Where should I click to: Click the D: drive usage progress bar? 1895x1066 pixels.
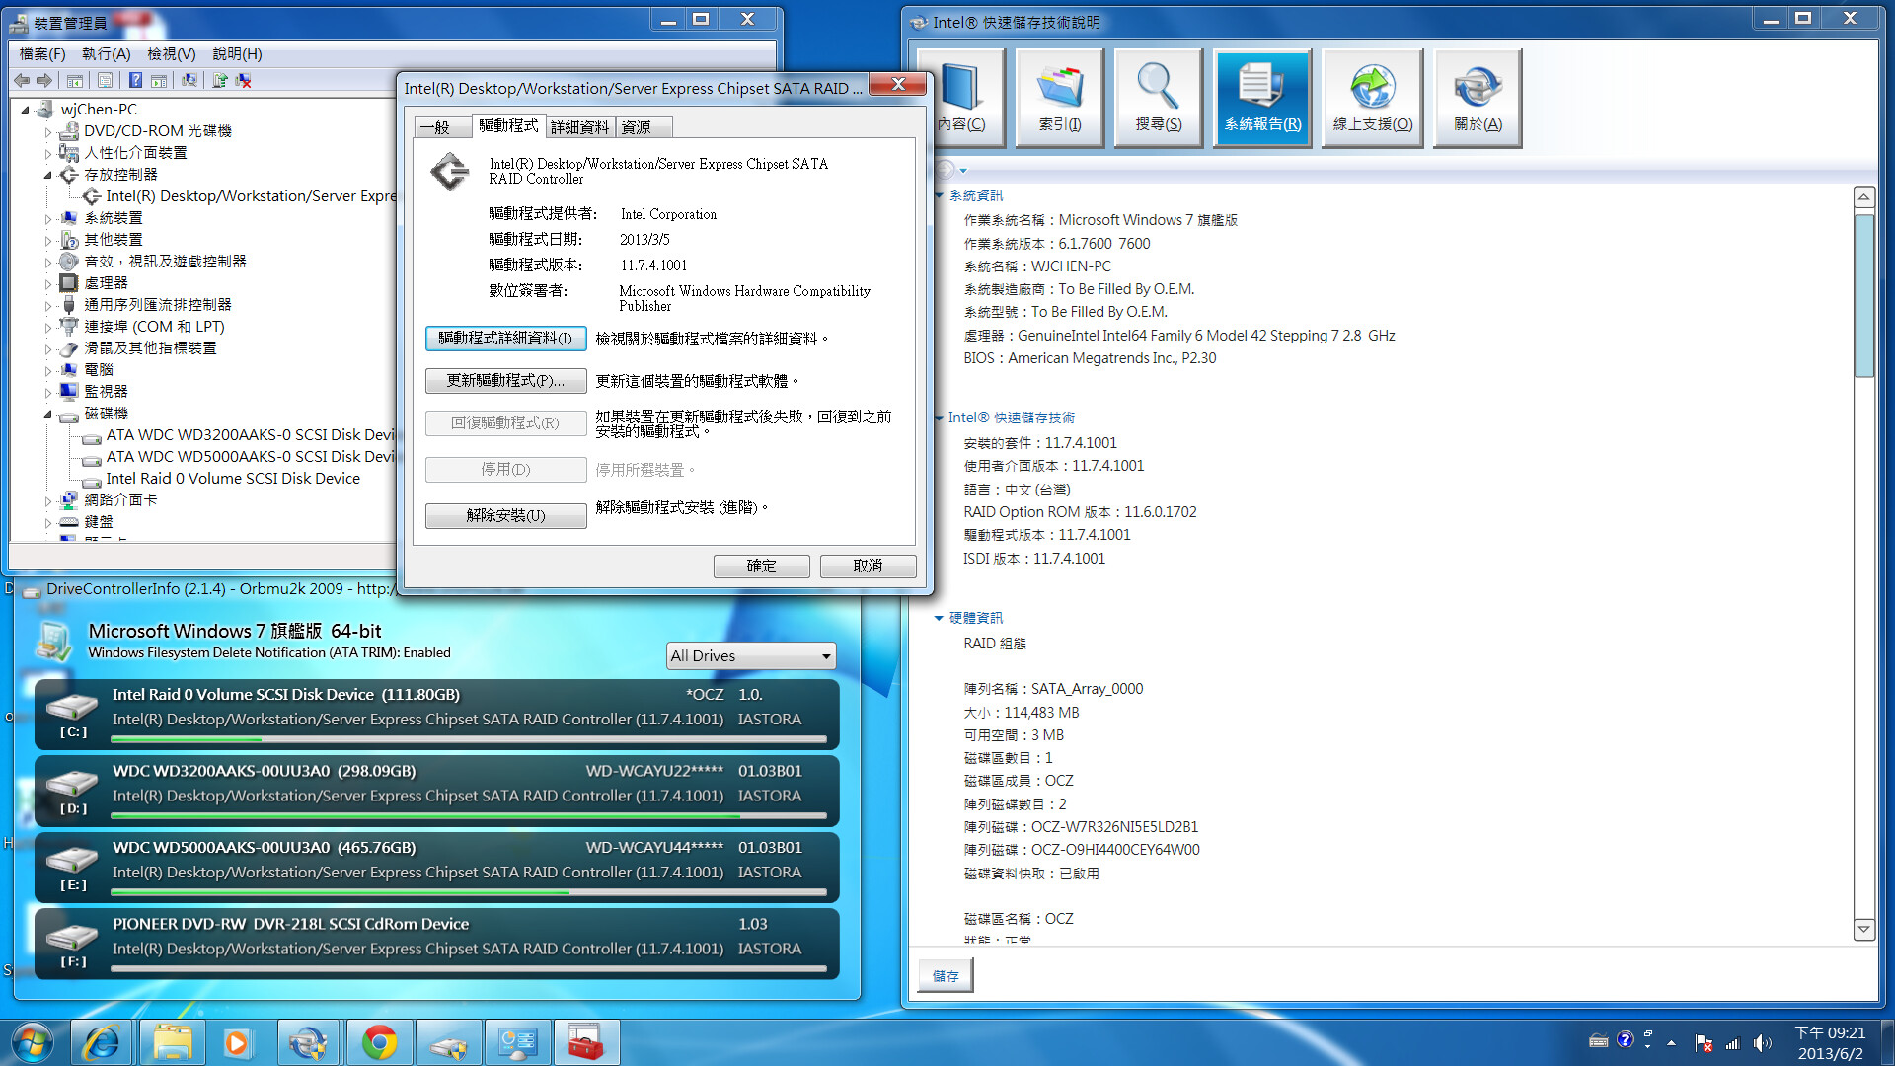tap(469, 816)
